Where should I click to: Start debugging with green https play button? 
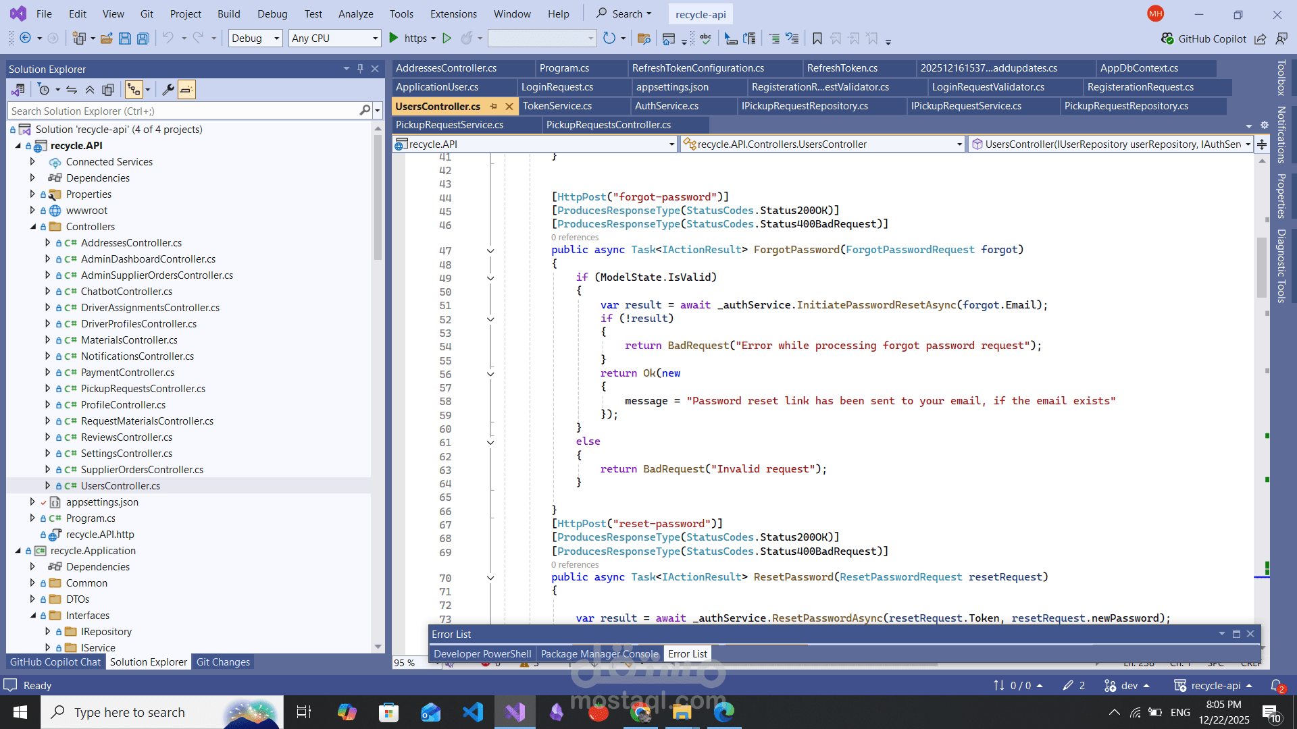pos(394,38)
